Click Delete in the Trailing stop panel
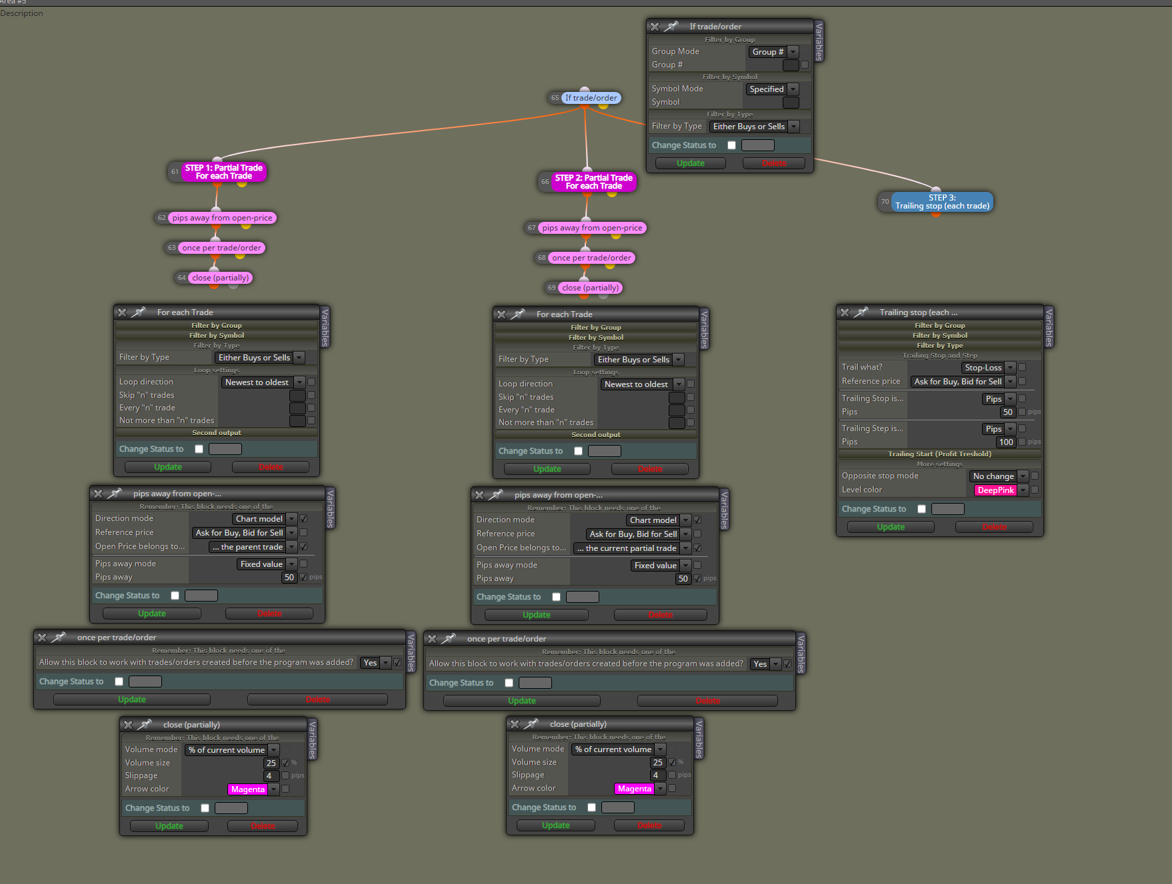 (994, 527)
